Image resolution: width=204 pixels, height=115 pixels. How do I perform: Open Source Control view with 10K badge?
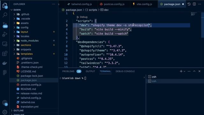pos(5,25)
